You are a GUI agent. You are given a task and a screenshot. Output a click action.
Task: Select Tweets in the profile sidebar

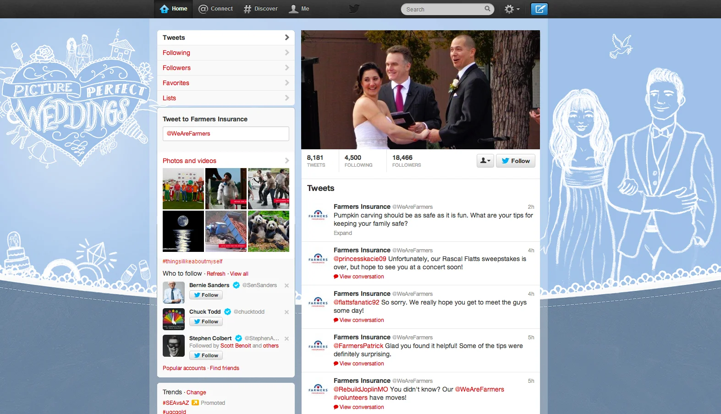click(x=226, y=38)
